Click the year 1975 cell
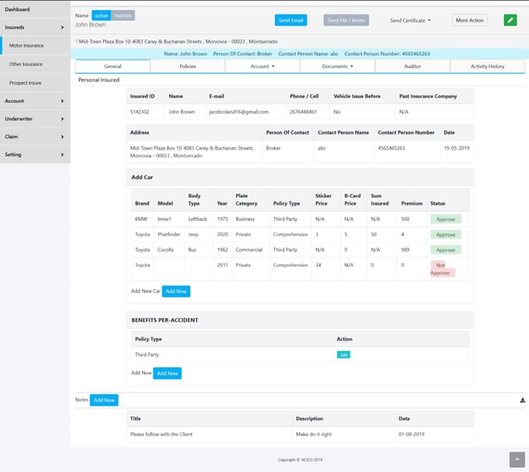529x472 pixels. coord(222,219)
